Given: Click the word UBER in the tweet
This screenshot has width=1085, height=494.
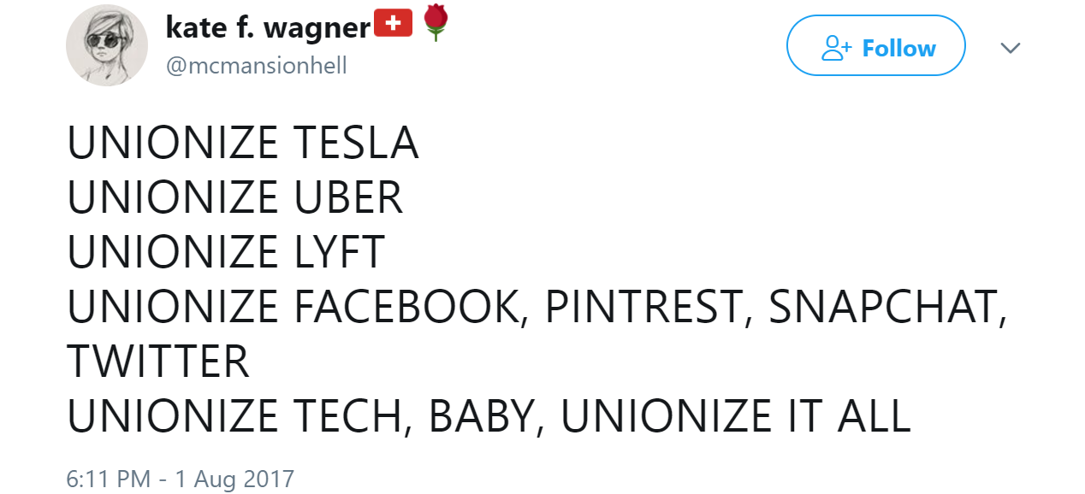Looking at the screenshot, I should point(347,198).
